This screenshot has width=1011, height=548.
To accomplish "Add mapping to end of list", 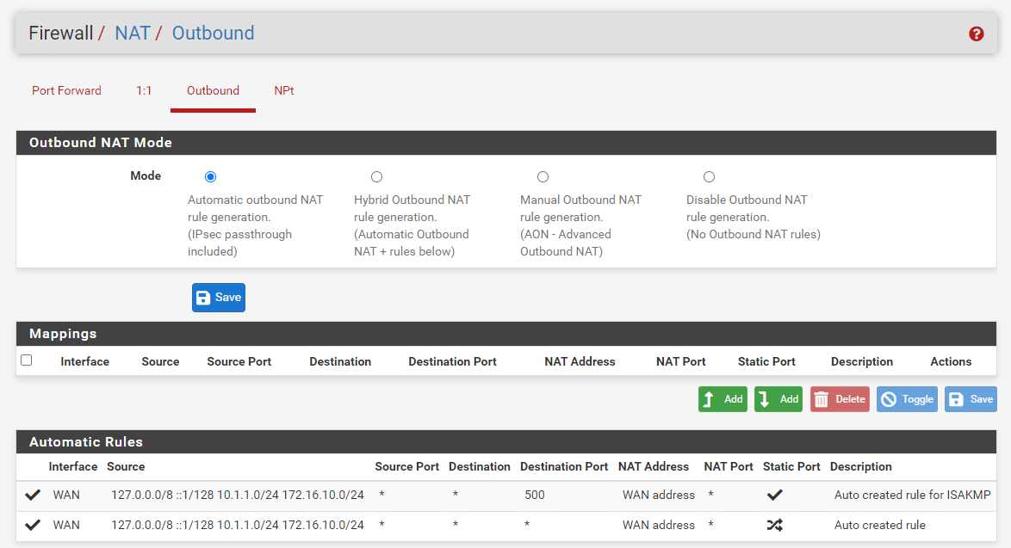I will (778, 399).
